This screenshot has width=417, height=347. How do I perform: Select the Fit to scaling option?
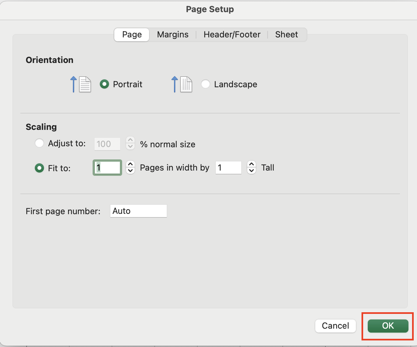point(39,168)
